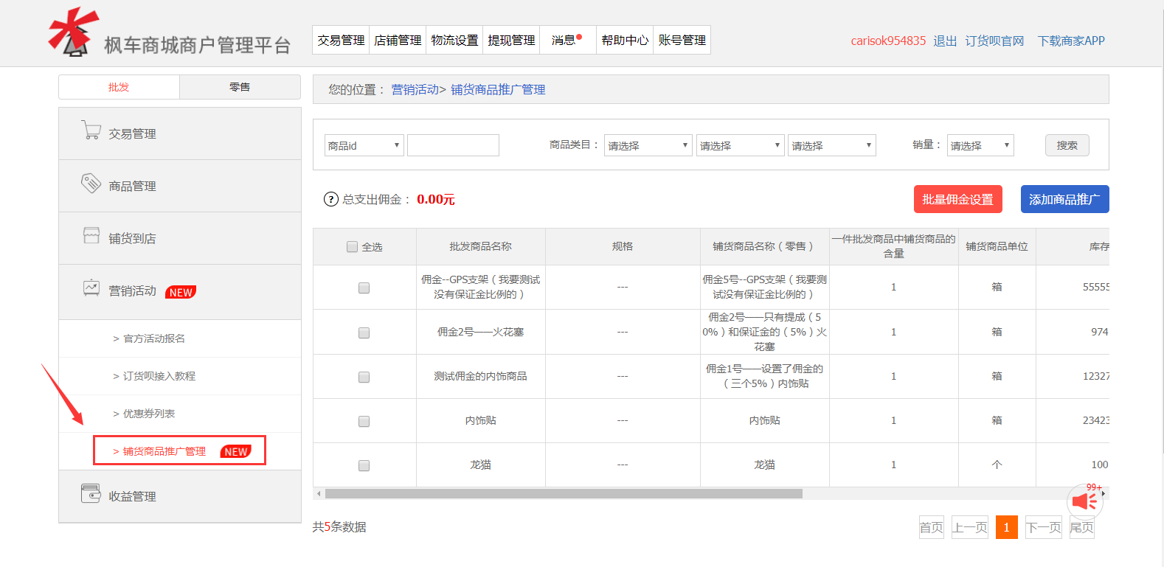This screenshot has width=1164, height=567.
Task: Expand the 商品管理 sidebar section
Action: 180,186
